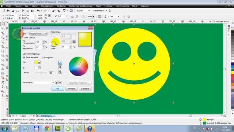Screen dimensions: 234x132
Task: Select the Table tool in the toolbox
Action: pyautogui.click(x=3, y=73)
